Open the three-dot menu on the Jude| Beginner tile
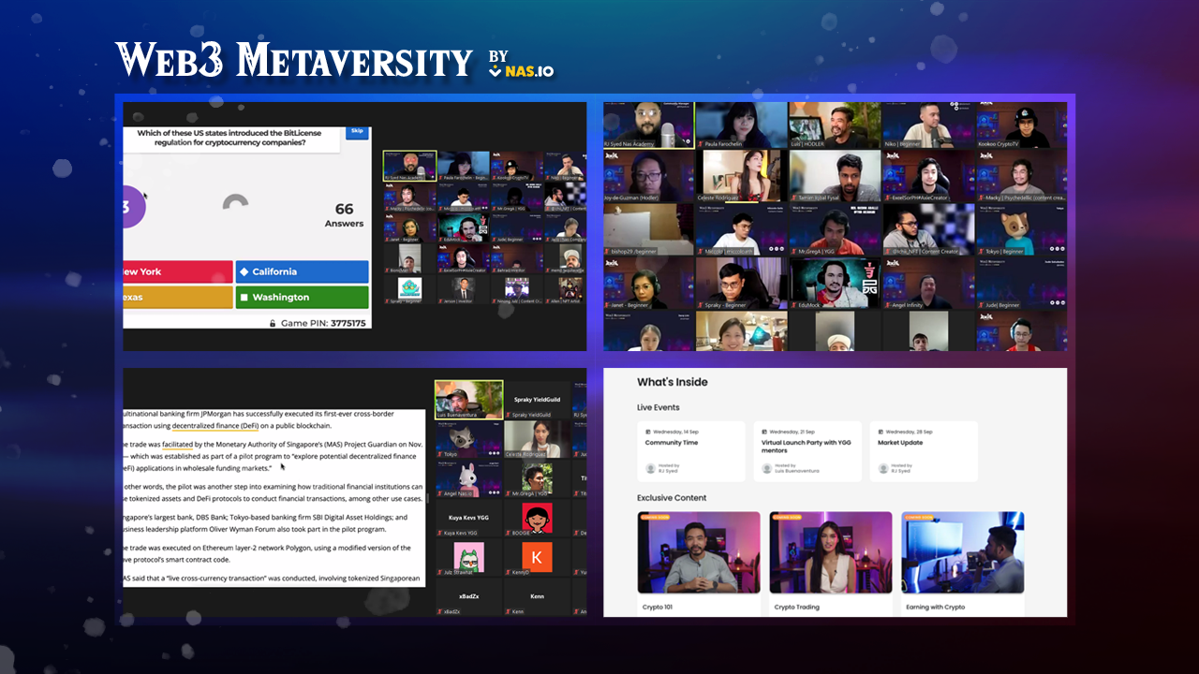The width and height of the screenshot is (1199, 674). pyautogui.click(x=1057, y=302)
